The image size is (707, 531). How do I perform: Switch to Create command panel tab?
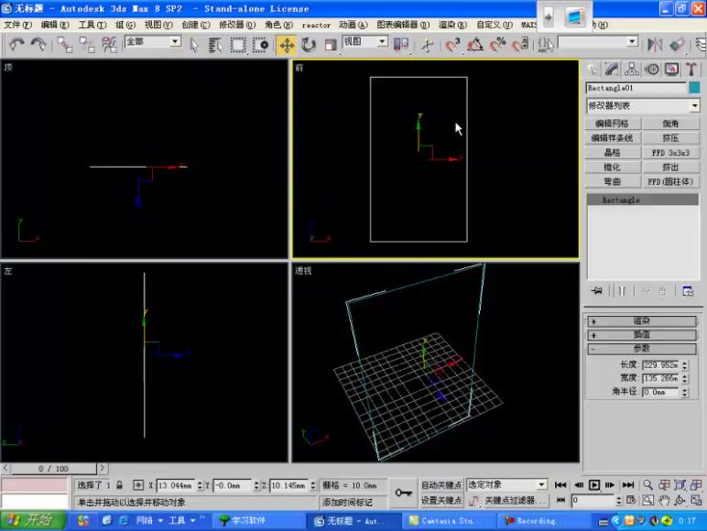593,69
